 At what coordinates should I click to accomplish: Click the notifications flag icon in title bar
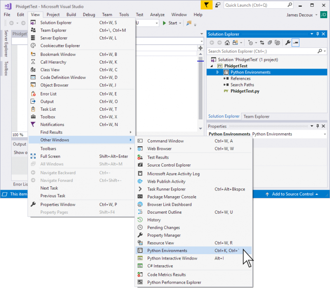(207, 5)
